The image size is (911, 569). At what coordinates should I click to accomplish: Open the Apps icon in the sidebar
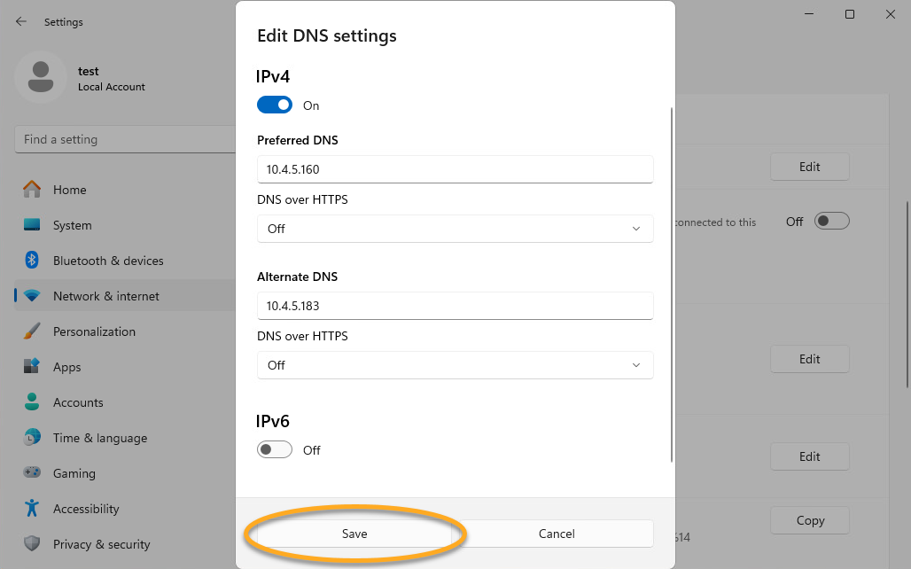(x=32, y=367)
